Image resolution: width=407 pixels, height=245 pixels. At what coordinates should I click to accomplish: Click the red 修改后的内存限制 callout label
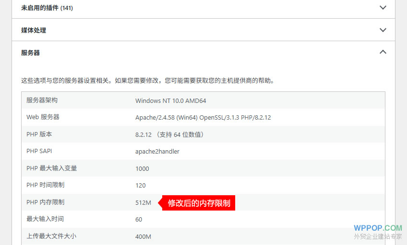(x=198, y=203)
